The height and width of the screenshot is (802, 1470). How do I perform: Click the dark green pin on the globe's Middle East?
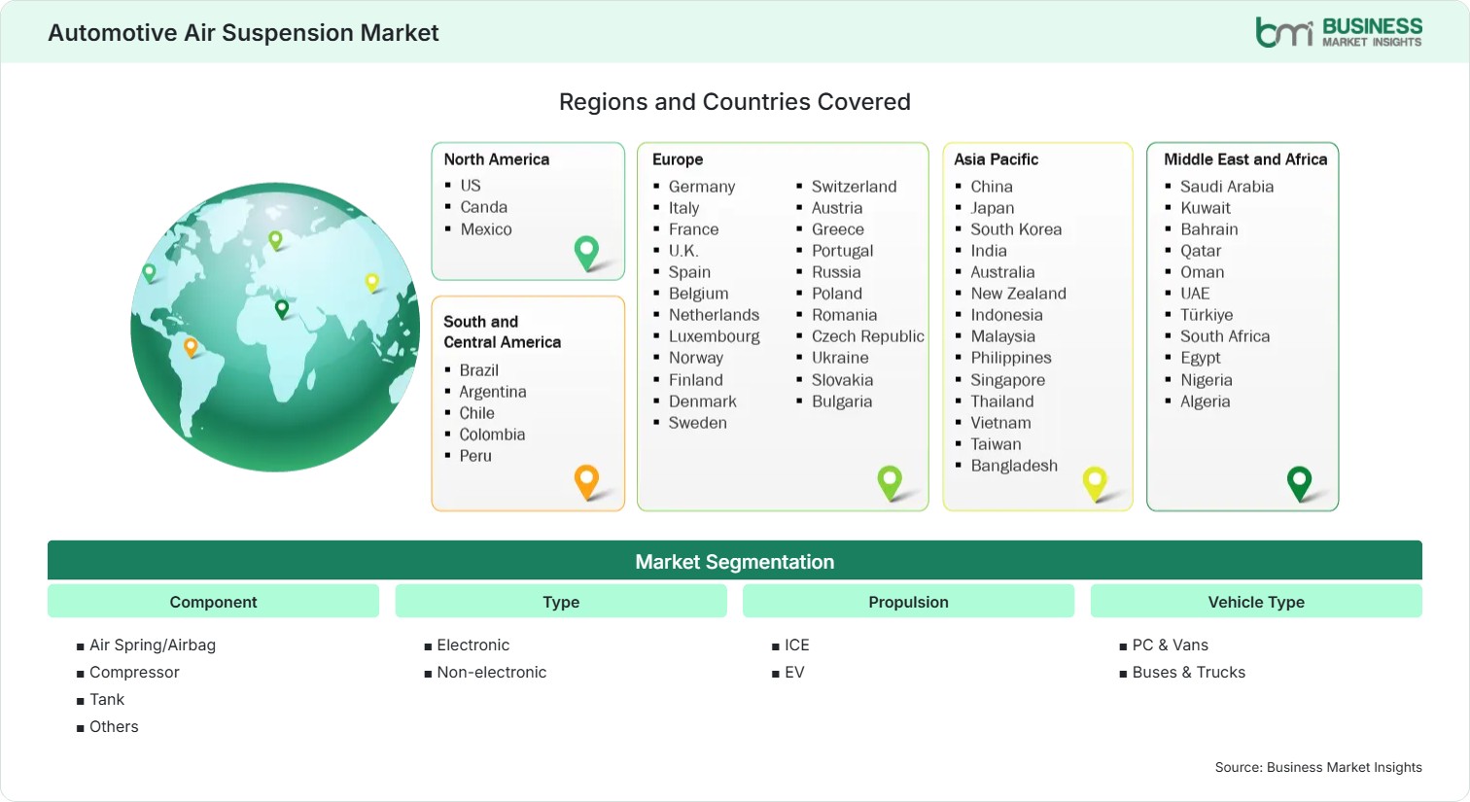282,309
